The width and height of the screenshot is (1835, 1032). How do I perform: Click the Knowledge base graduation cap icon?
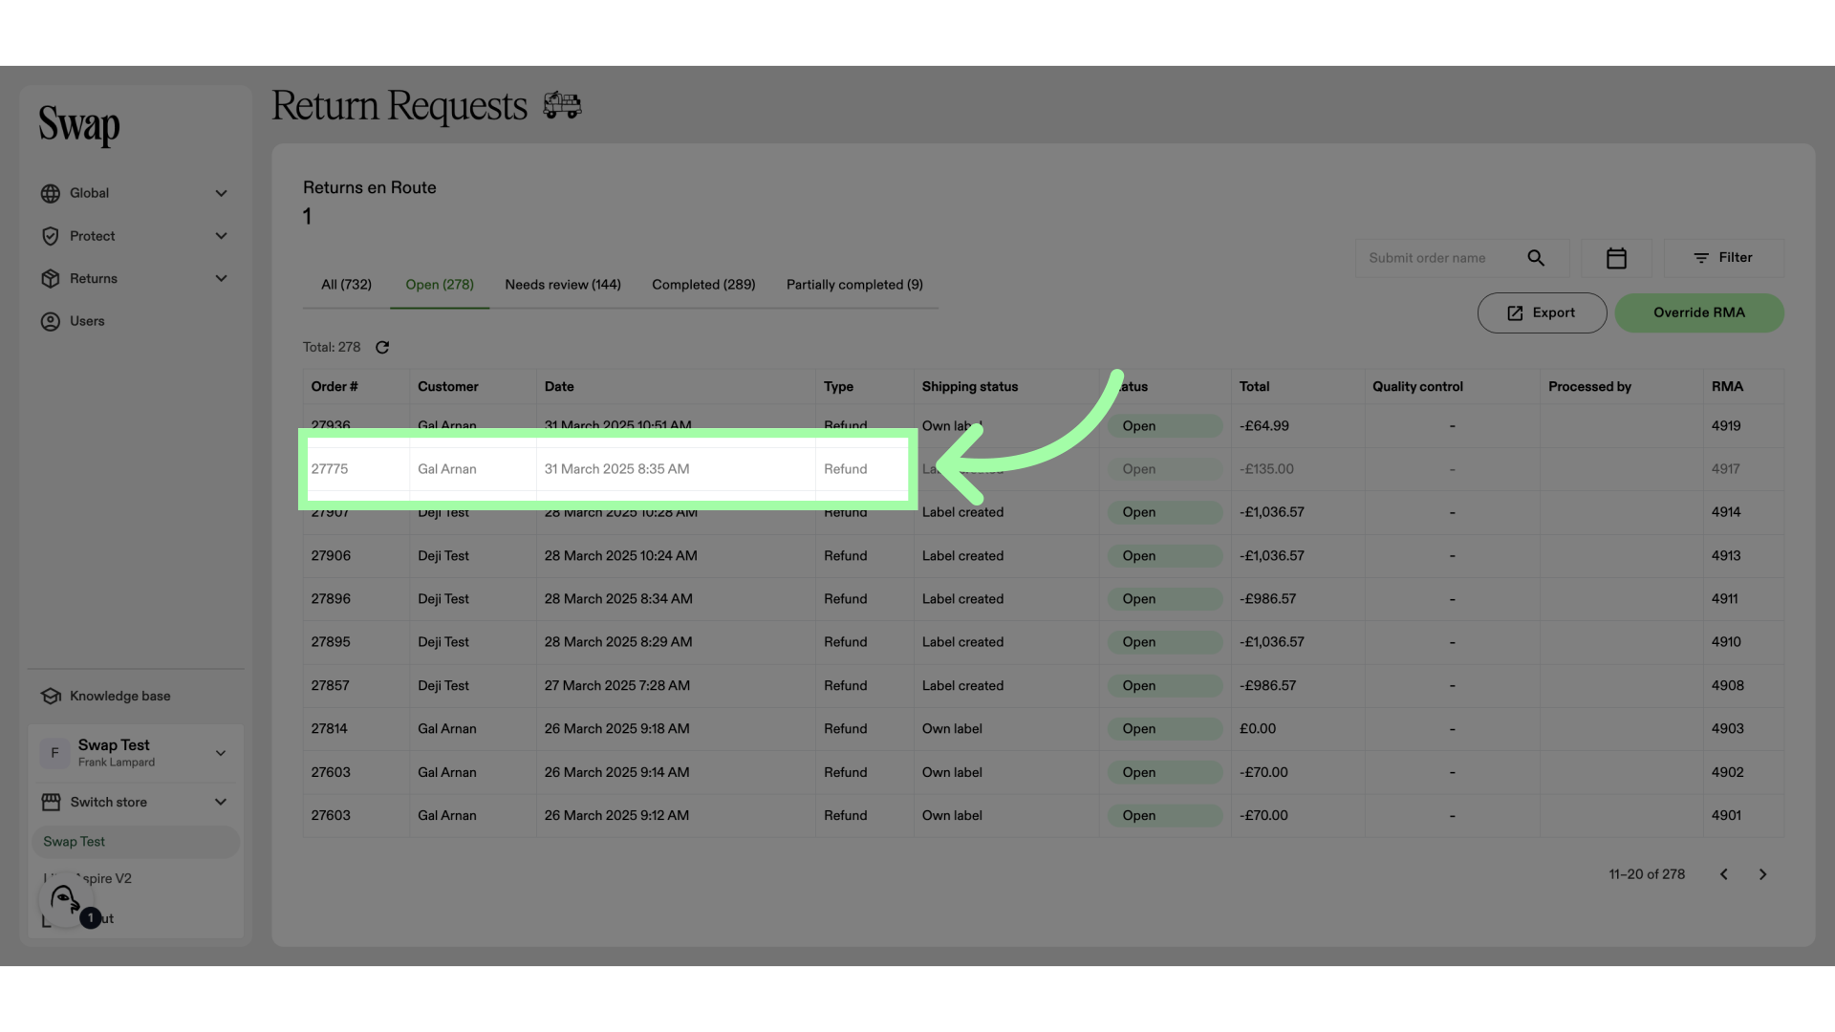pyautogui.click(x=51, y=697)
